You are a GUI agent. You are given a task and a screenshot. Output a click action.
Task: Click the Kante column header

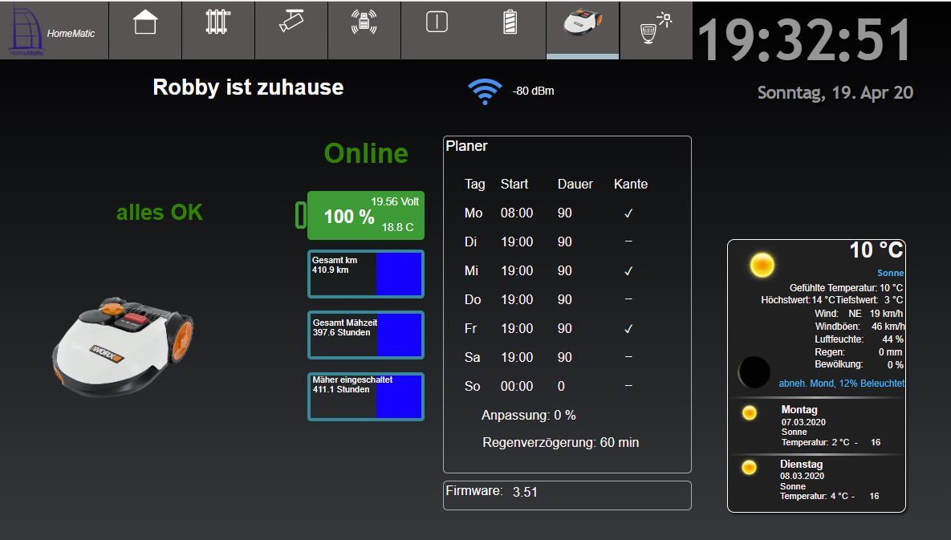631,185
